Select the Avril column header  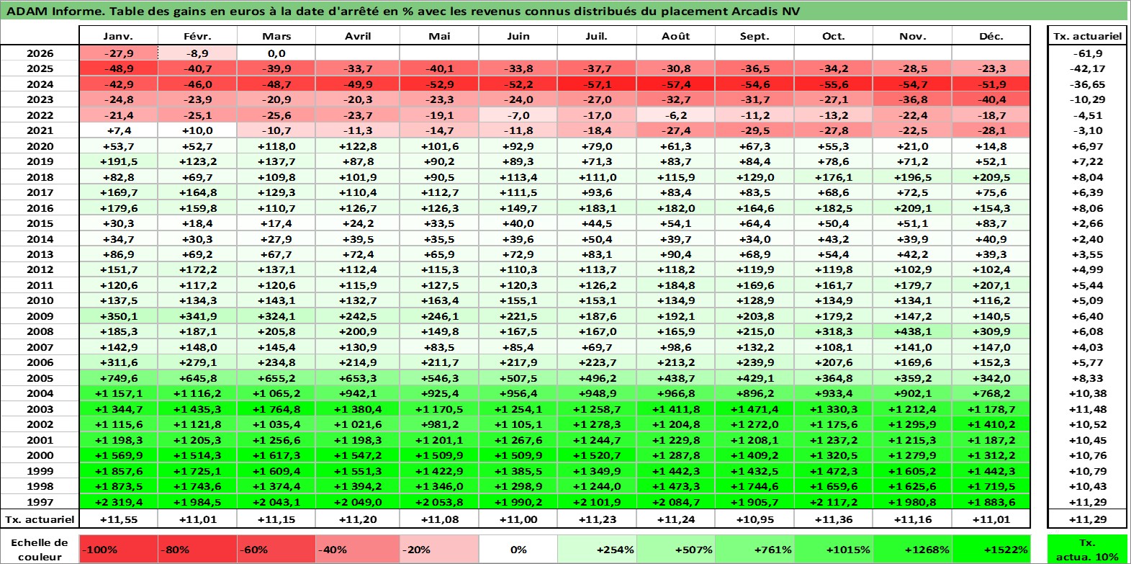358,36
